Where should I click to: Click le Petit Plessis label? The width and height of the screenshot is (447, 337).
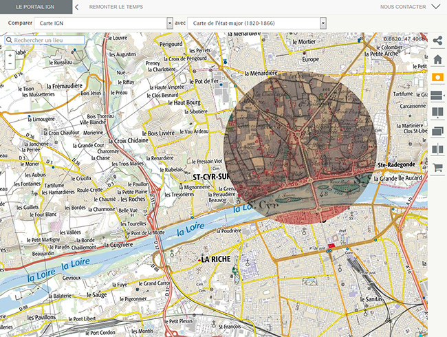[x=179, y=320]
